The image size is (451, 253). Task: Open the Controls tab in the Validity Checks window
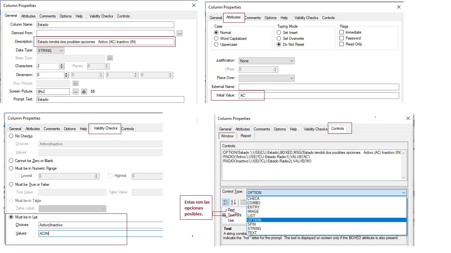(127, 129)
